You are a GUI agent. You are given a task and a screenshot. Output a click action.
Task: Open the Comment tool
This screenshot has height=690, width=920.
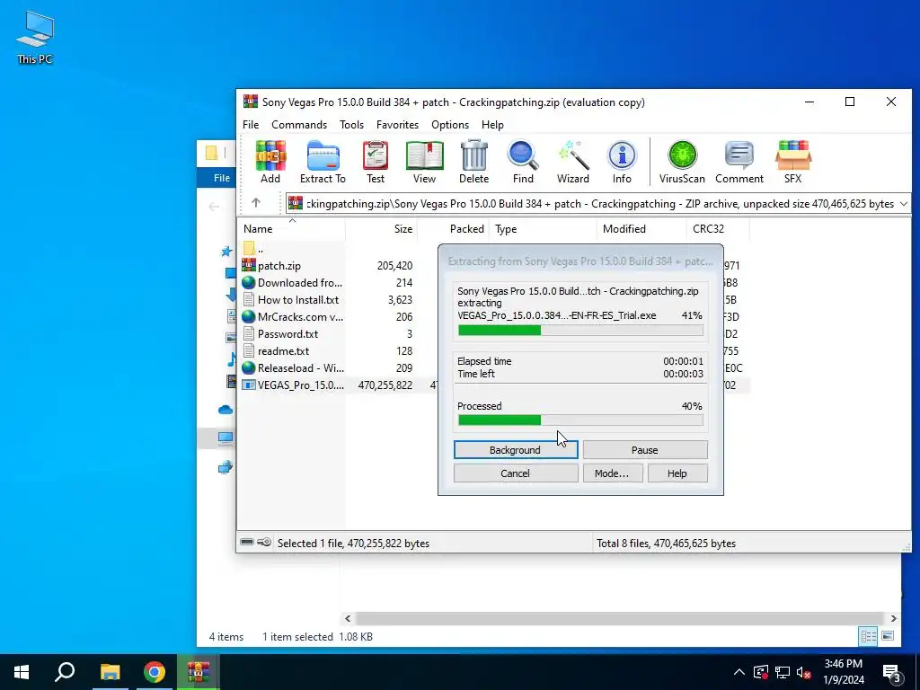pos(739,163)
